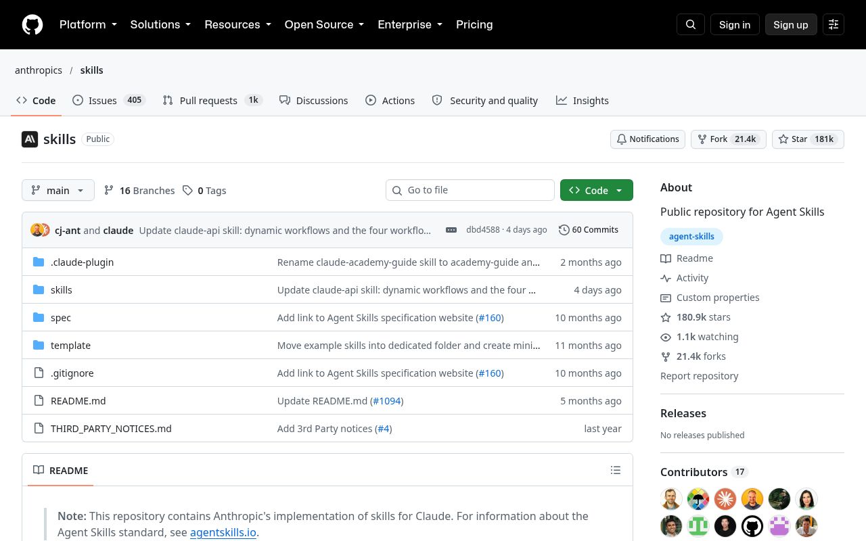The image size is (866, 541).
Task: Follow the agentskills.io link
Action: pos(223,532)
